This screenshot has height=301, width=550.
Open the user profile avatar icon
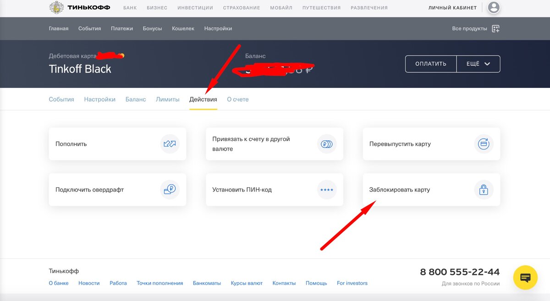point(494,8)
